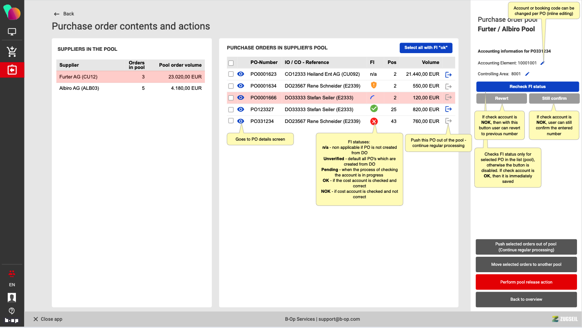The image size is (582, 328).
Task: Click Select all with FI "ok" button
Action: pyautogui.click(x=425, y=48)
